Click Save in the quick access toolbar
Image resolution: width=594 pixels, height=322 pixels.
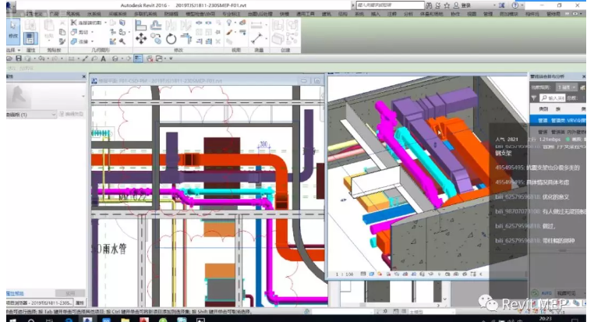coord(18,58)
